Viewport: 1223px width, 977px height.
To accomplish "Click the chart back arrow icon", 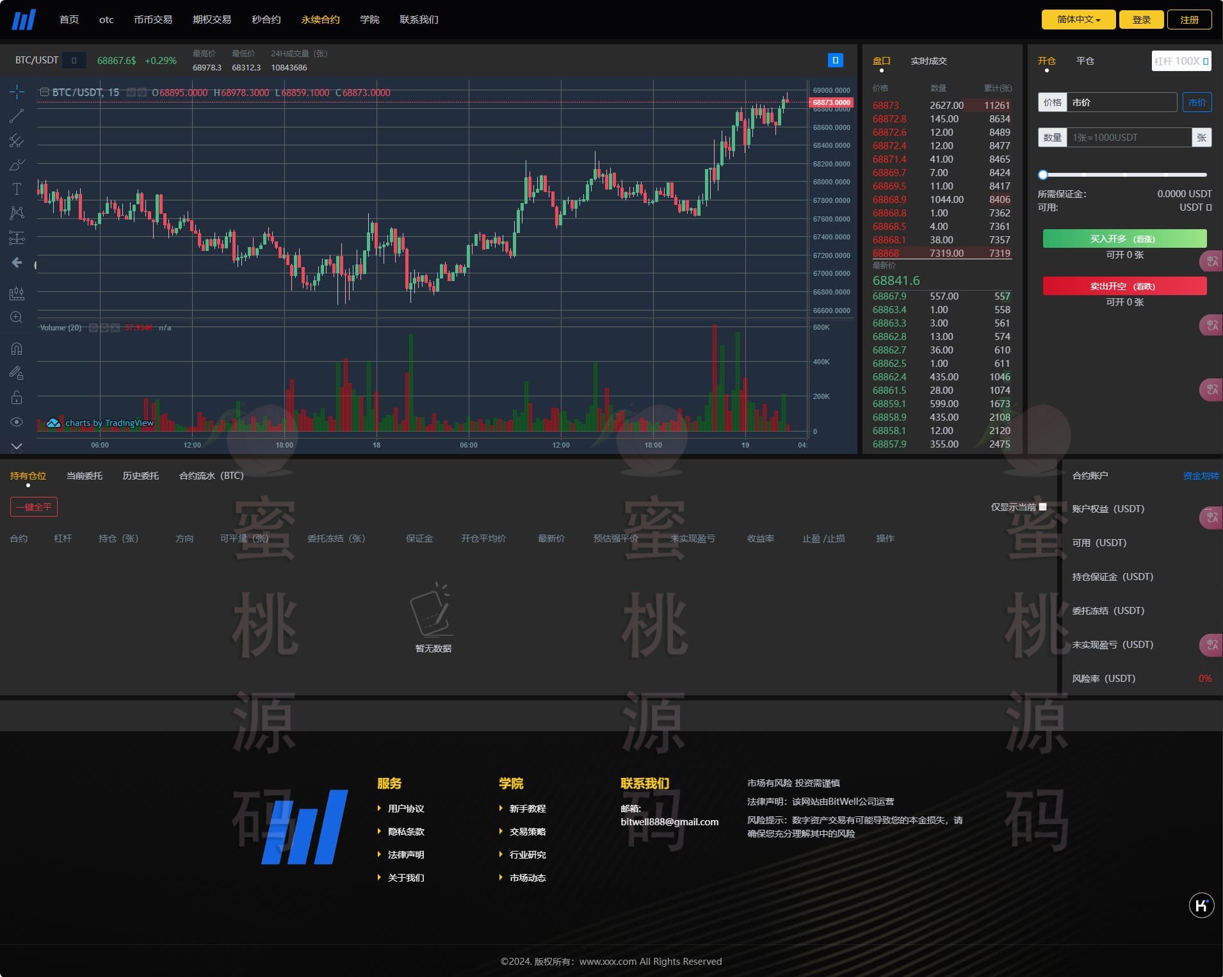I will pyautogui.click(x=17, y=262).
